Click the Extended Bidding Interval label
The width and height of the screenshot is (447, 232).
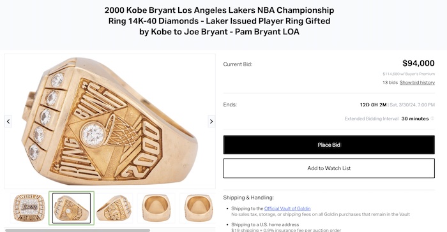point(372,119)
